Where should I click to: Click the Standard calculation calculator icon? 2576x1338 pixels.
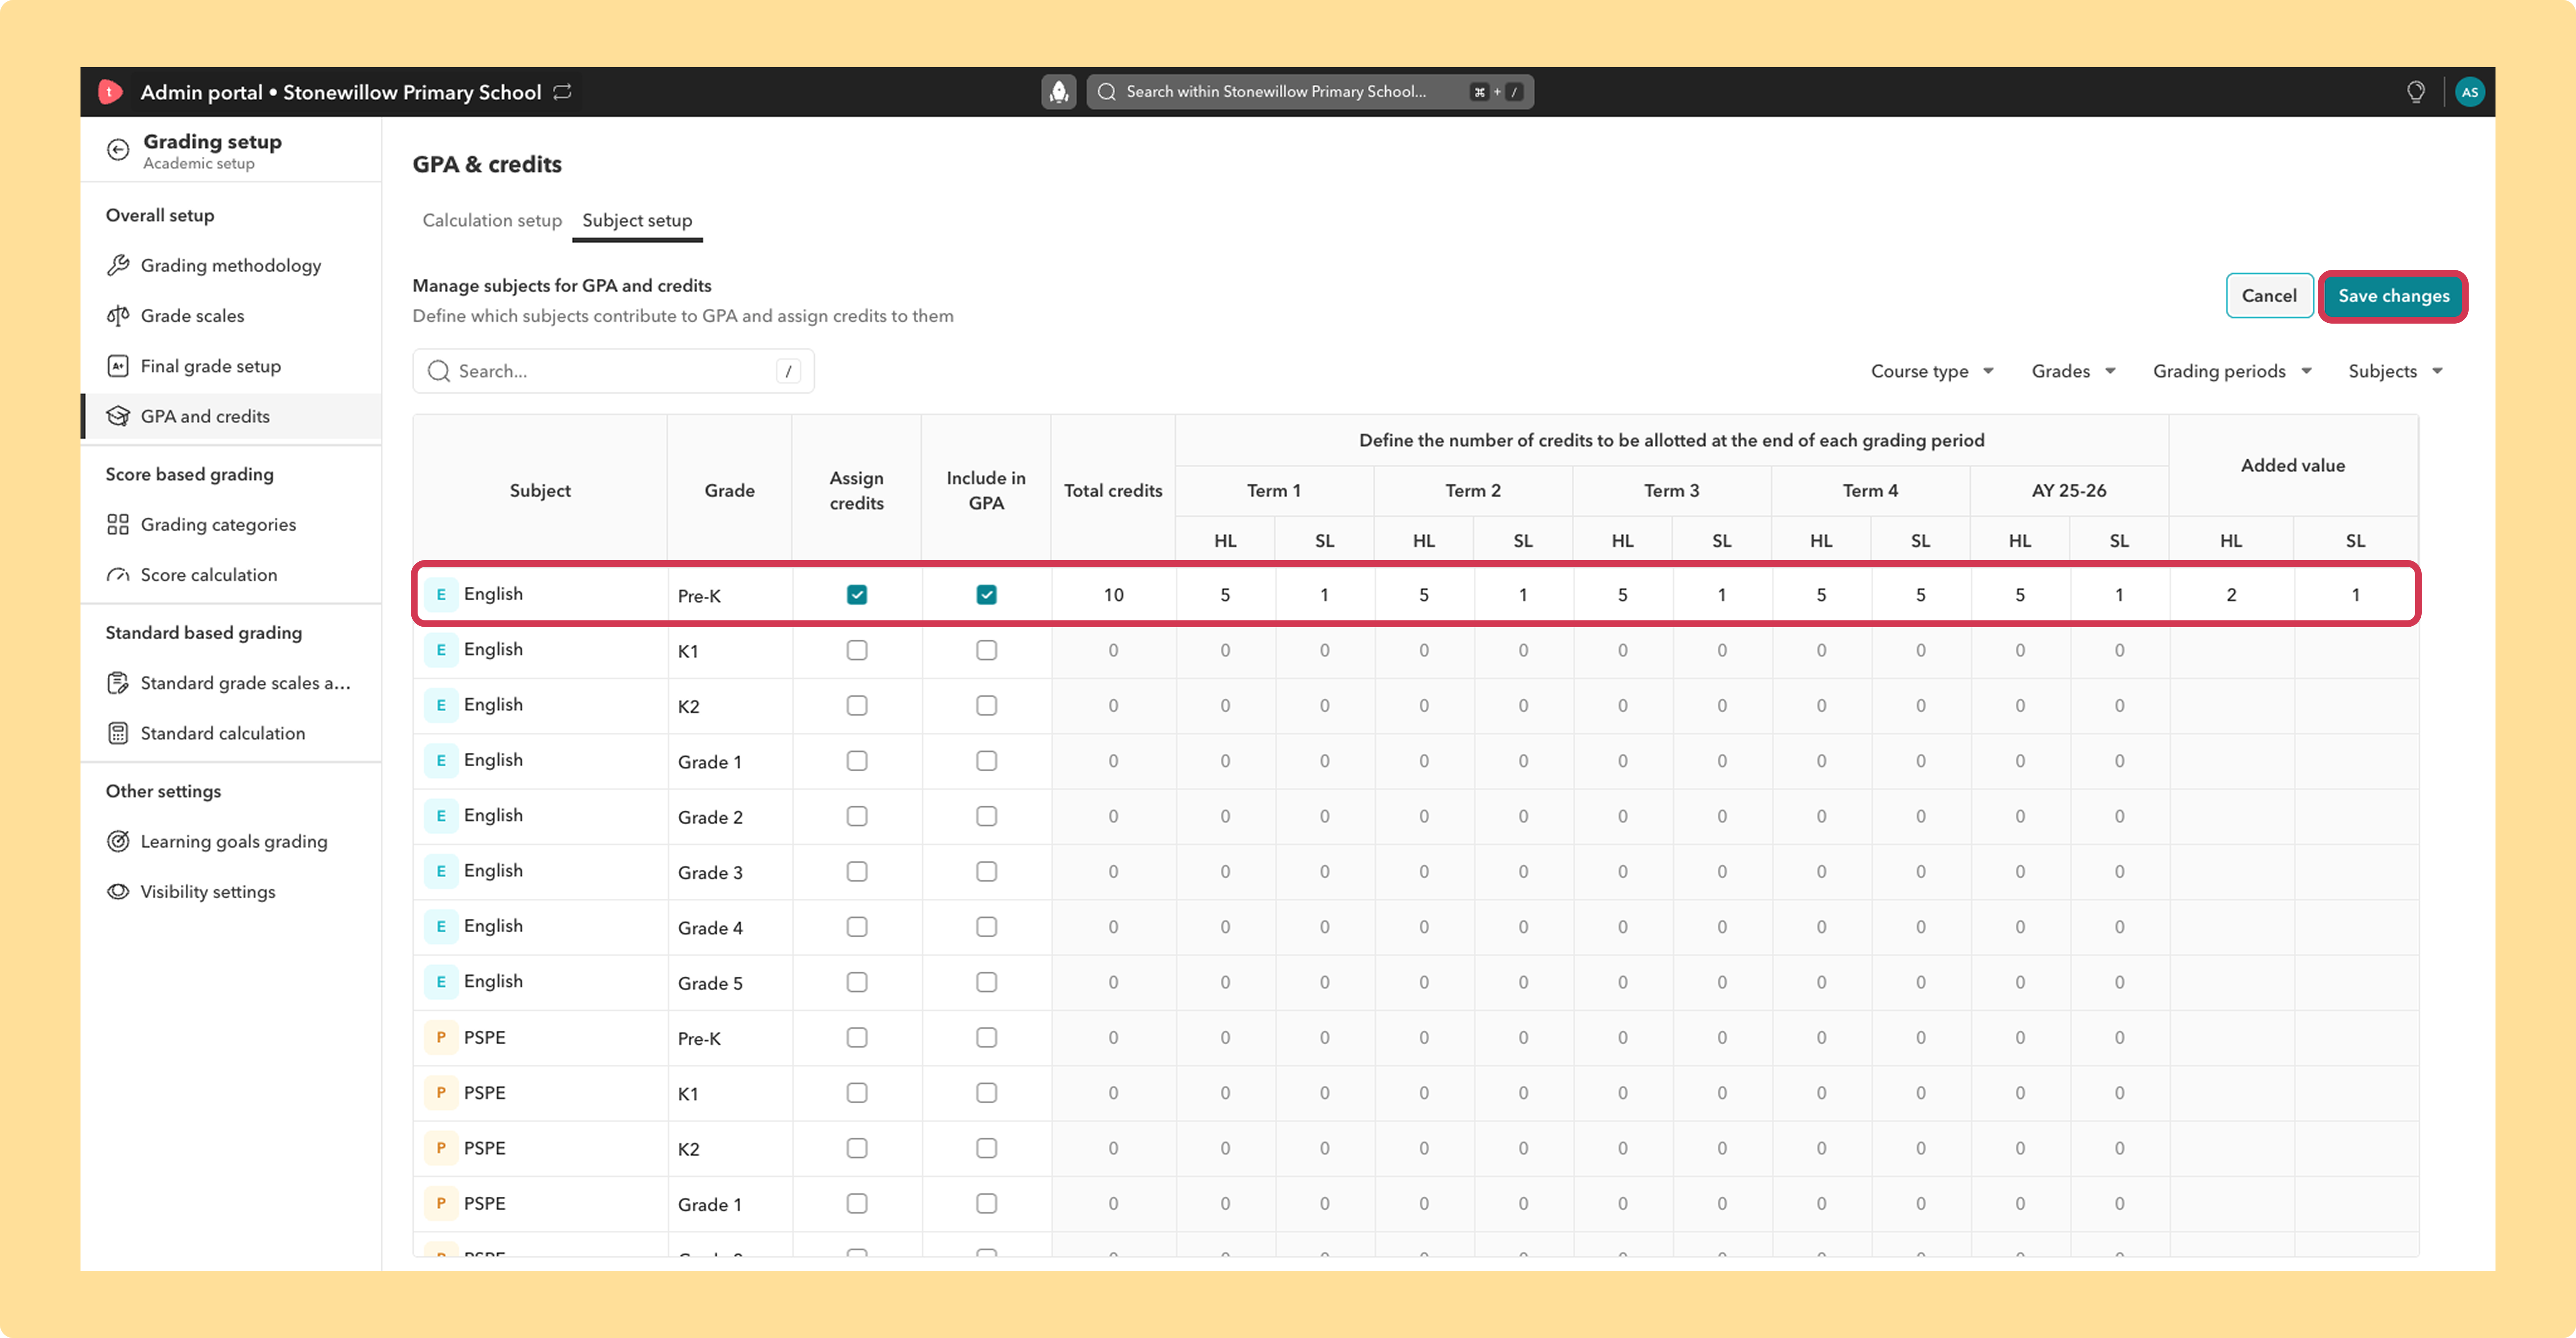[x=118, y=733]
